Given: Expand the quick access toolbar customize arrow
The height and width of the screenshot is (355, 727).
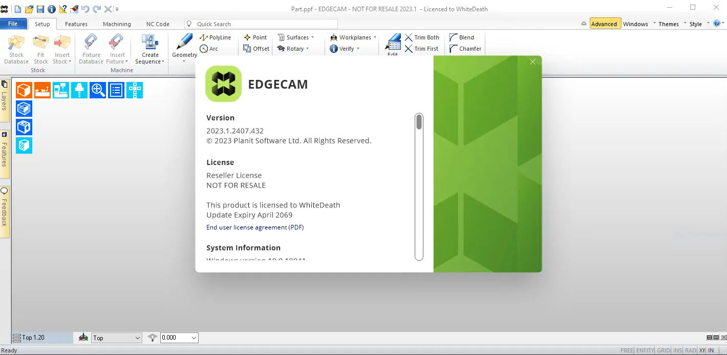Looking at the screenshot, I should point(117,9).
